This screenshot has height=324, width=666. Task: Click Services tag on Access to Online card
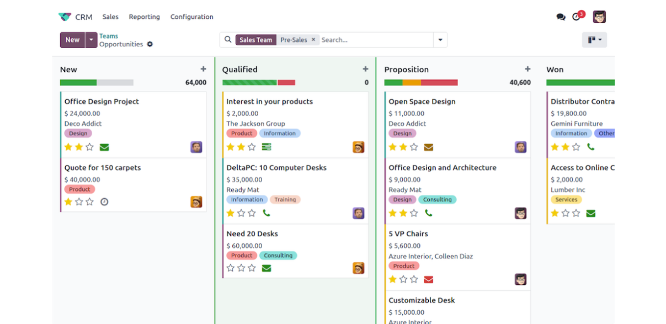[566, 200]
